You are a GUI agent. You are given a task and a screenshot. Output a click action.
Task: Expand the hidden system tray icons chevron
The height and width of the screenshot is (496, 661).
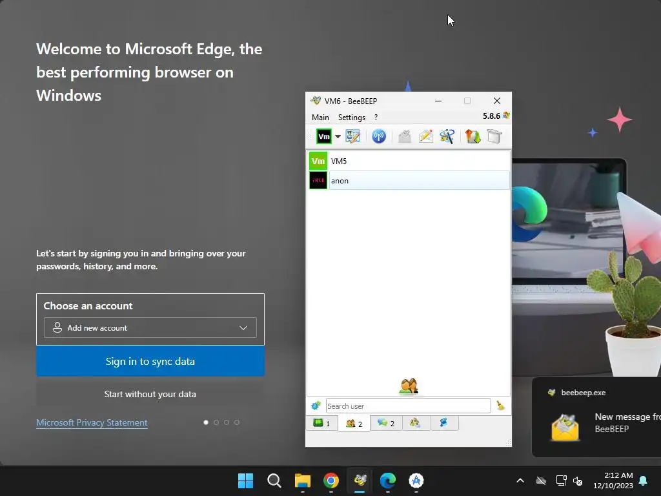(x=520, y=480)
